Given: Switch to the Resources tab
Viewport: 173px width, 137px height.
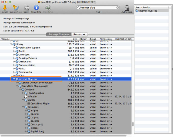Looking at the screenshot, I should 79,34.
